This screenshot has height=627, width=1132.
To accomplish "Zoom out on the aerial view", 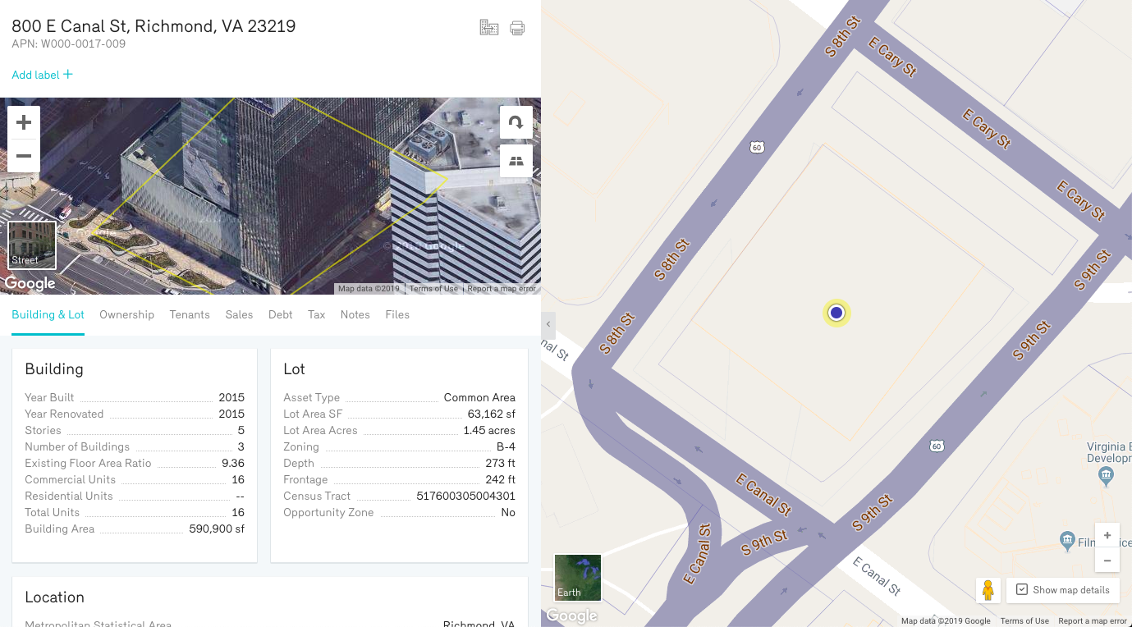I will click(x=24, y=156).
